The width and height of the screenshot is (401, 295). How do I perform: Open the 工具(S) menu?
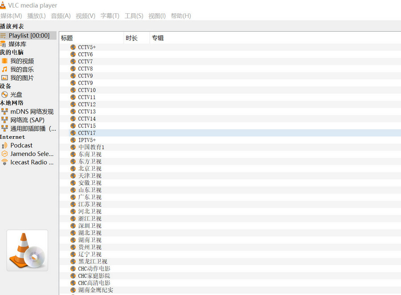pyautogui.click(x=134, y=16)
